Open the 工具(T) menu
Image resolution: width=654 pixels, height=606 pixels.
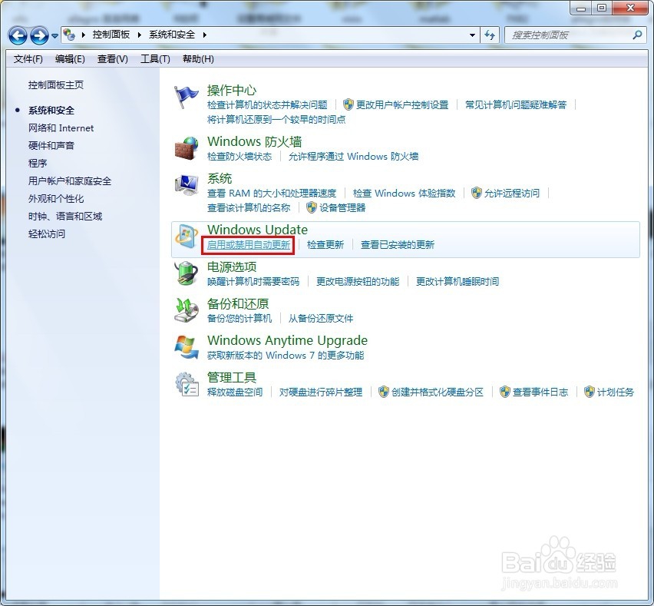point(155,59)
